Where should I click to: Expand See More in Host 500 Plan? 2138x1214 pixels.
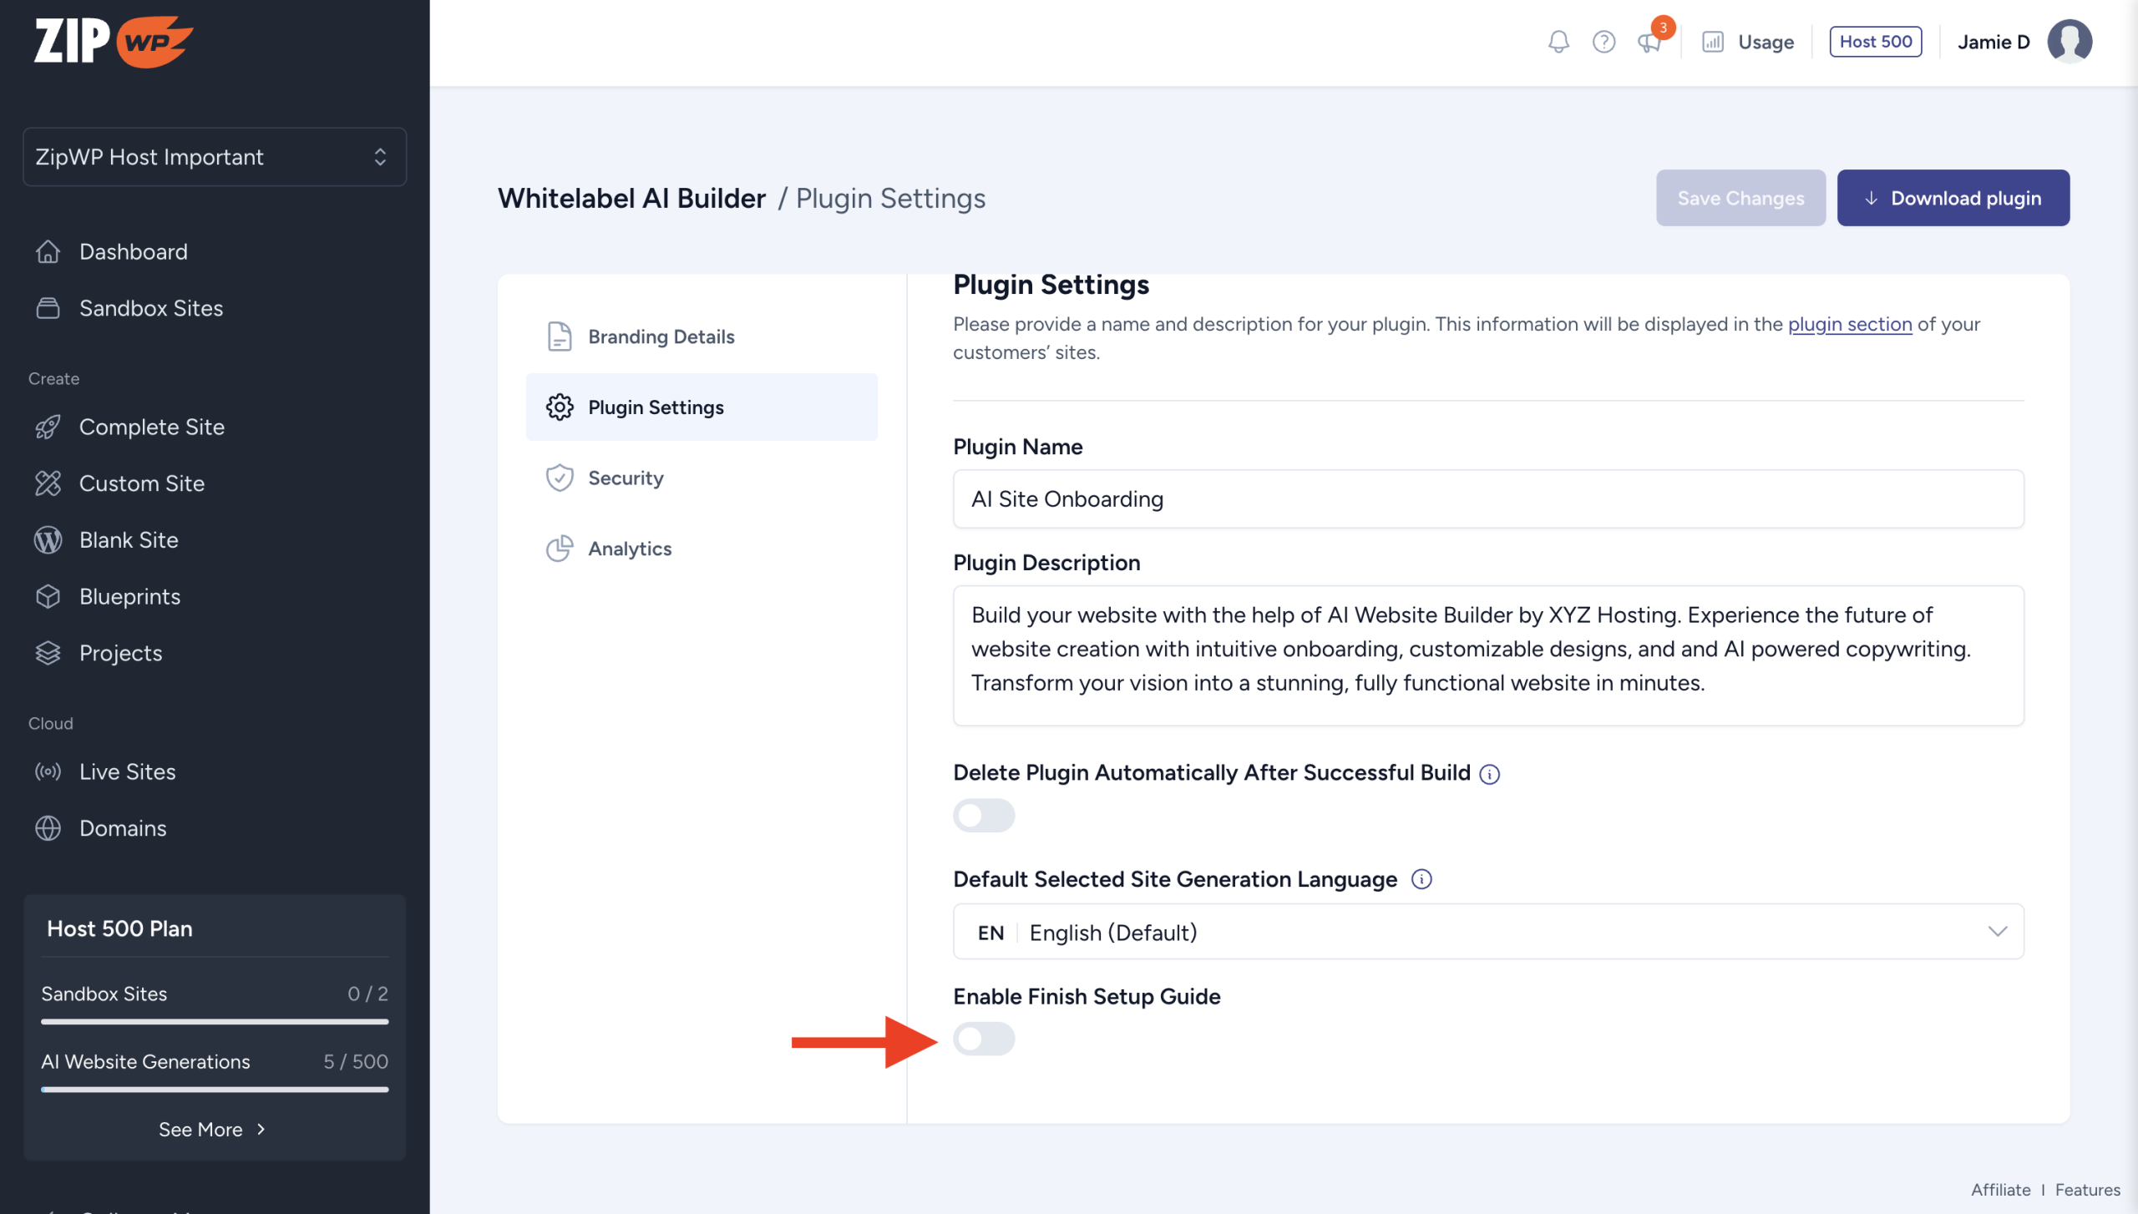212,1129
